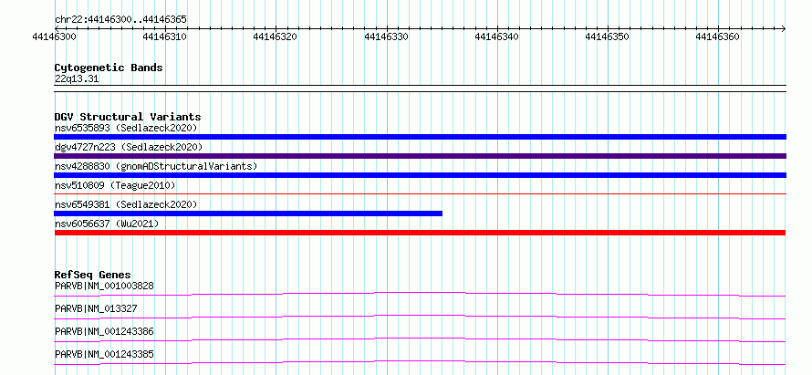812x375 pixels.
Task: Click the chr22:44146300..44146365 region label
Action: (x=120, y=19)
